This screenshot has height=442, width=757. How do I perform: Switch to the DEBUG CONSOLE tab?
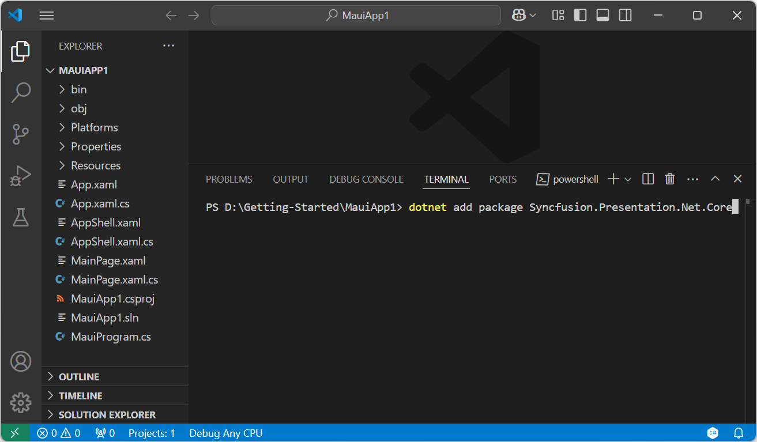tap(366, 179)
